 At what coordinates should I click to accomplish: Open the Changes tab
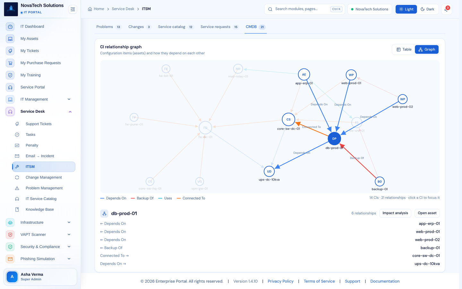pos(140,27)
